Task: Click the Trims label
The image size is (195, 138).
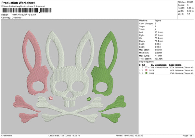Action: click(142, 29)
